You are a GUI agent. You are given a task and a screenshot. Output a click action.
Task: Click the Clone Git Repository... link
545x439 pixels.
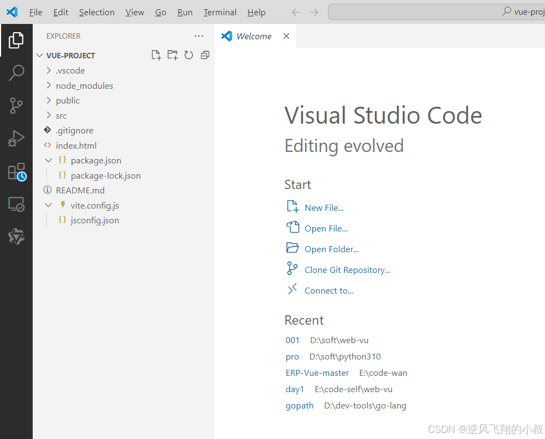click(x=348, y=270)
